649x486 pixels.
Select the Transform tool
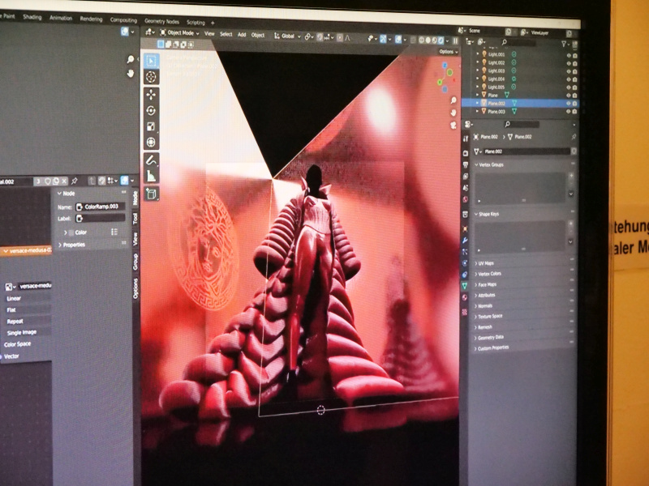(151, 143)
